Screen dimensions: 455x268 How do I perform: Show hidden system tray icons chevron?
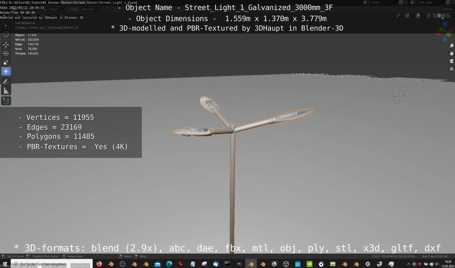point(408,264)
